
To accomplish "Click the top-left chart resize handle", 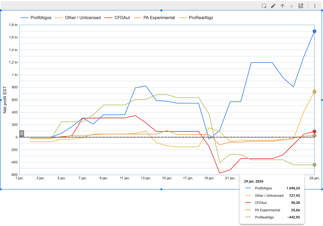I will [x=1, y=10].
